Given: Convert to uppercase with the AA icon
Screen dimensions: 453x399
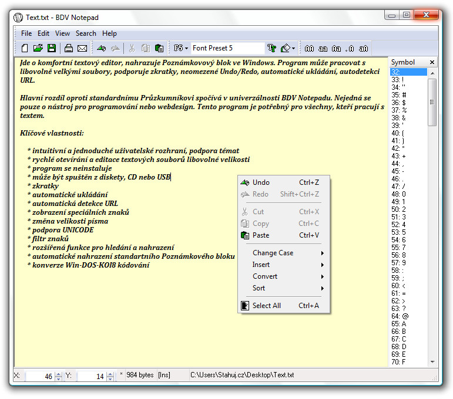Looking at the screenshot, I should (309, 49).
